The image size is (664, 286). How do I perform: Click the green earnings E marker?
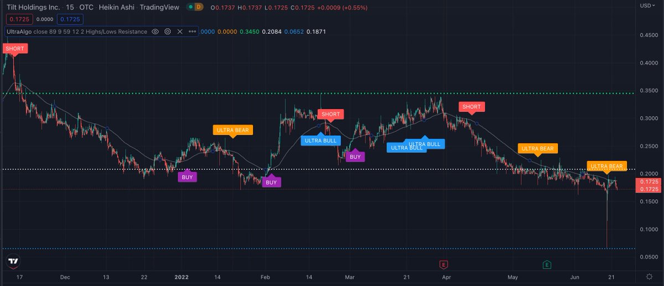(x=547, y=264)
